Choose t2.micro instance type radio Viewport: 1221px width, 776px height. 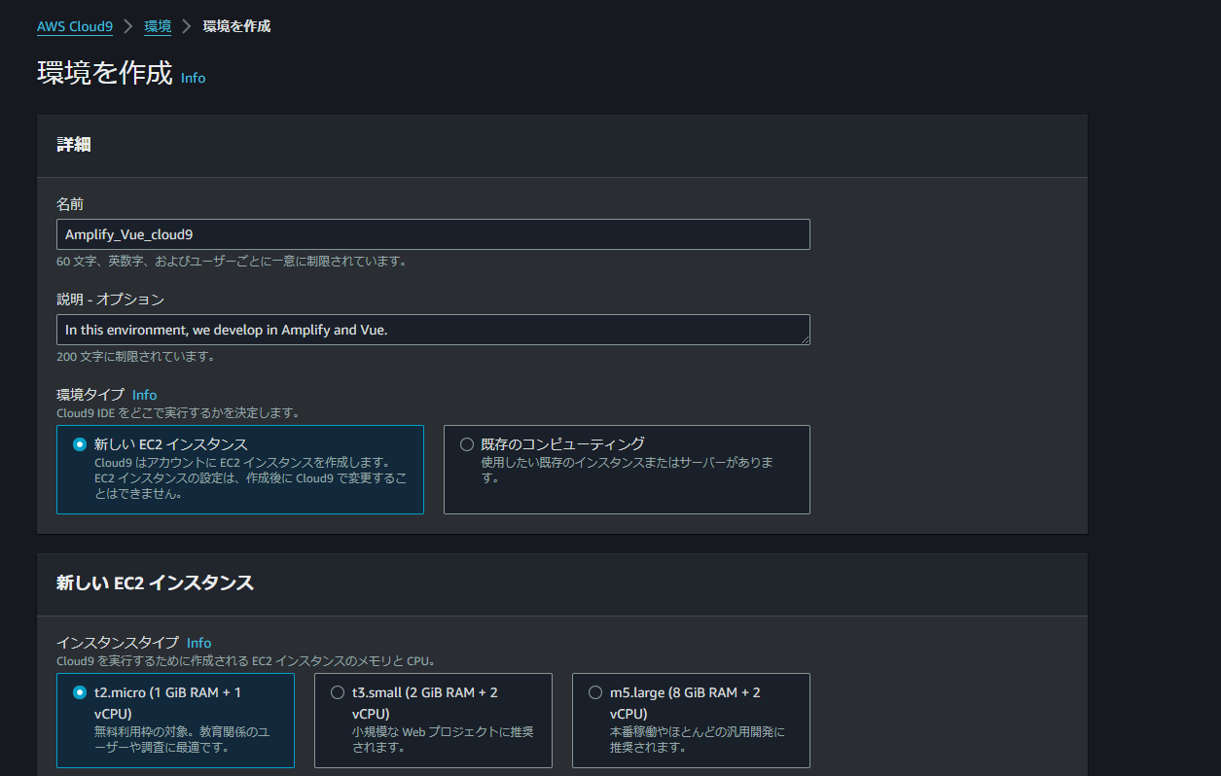pyautogui.click(x=80, y=693)
